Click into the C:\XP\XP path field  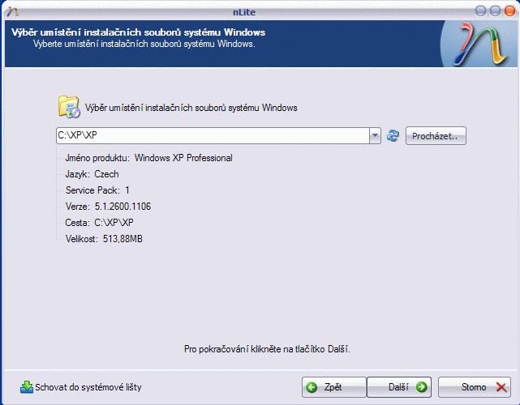point(213,136)
